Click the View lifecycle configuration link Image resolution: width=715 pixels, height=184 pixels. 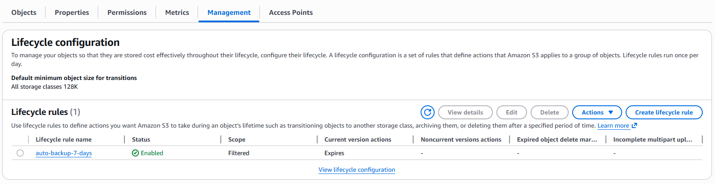357,170
